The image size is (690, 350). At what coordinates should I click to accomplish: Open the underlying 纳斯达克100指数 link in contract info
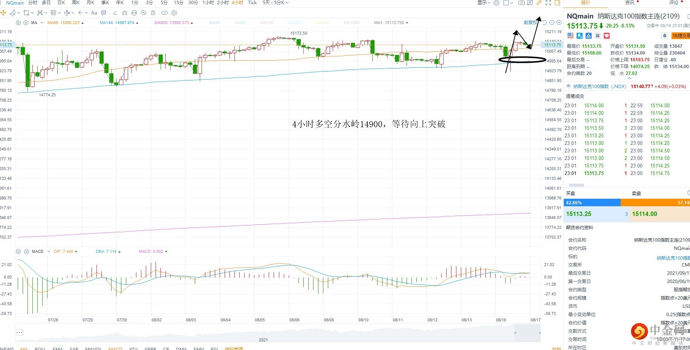click(673, 258)
